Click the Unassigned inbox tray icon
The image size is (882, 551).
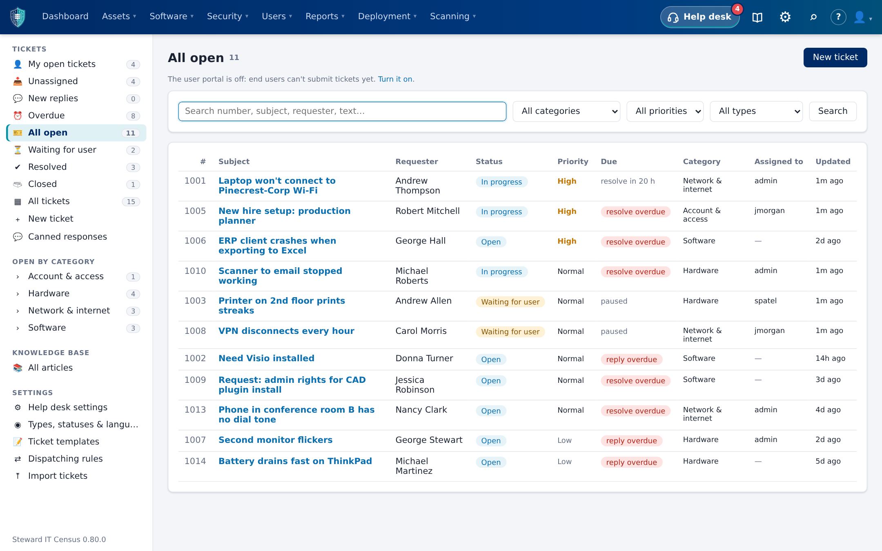[x=18, y=81]
